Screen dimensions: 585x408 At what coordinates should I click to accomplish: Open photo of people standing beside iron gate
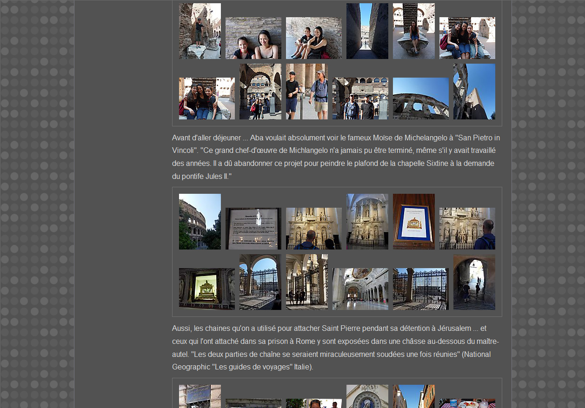point(307,282)
